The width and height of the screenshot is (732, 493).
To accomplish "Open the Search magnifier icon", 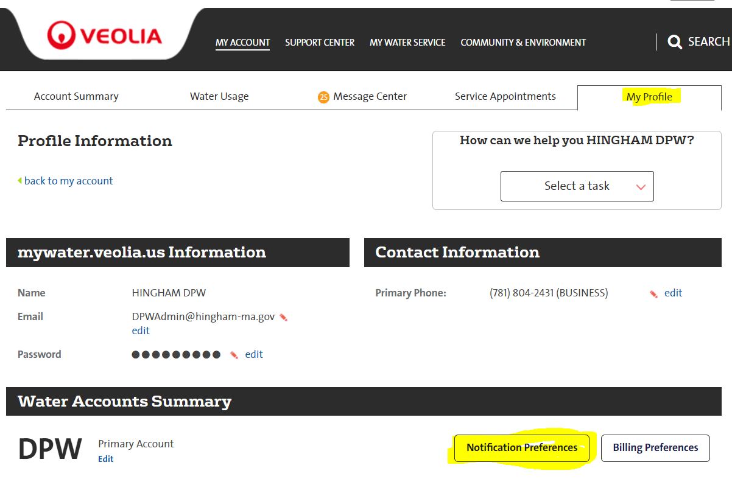I will [675, 41].
